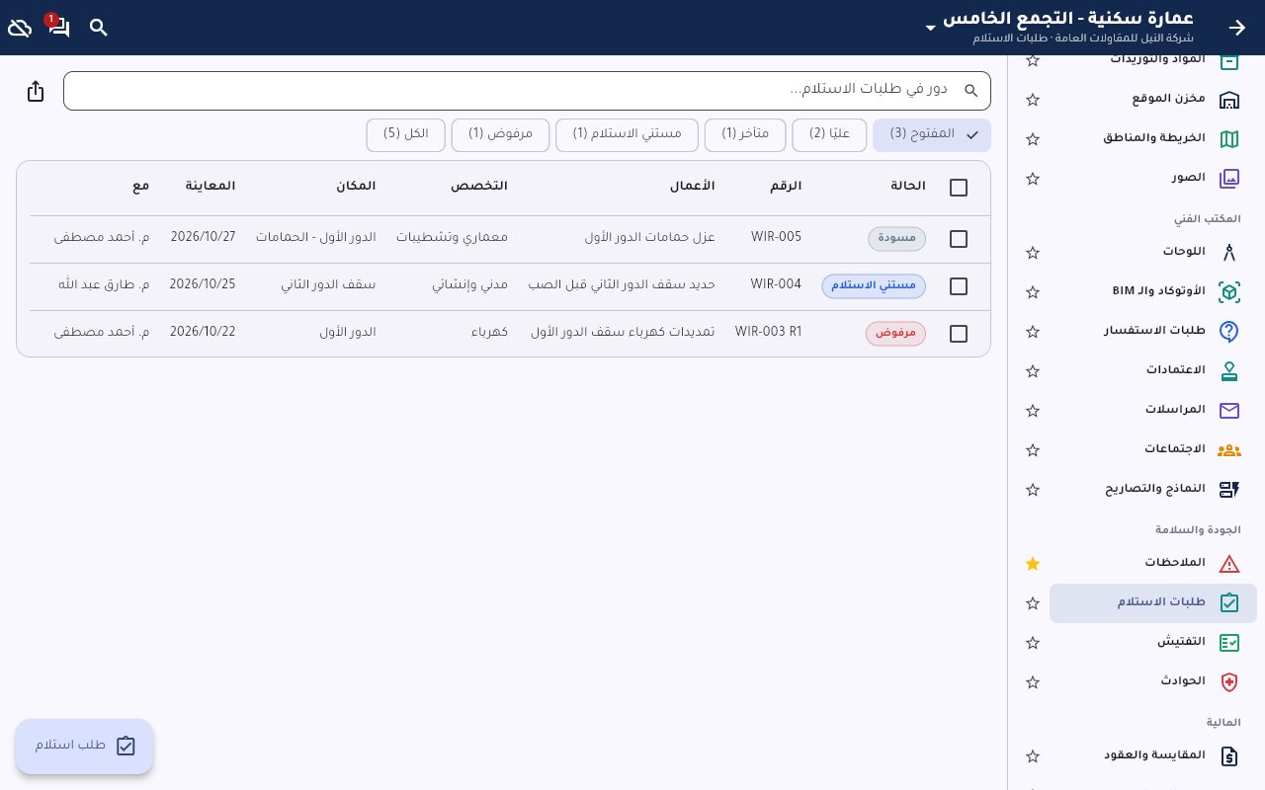The width and height of the screenshot is (1265, 790).
Task: Filter by مستني الاستلام (1) chip
Action: 627,135
